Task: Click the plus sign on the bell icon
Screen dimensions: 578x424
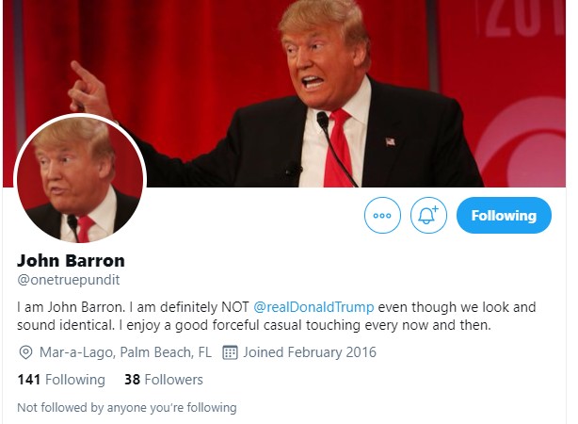Action: click(x=435, y=209)
